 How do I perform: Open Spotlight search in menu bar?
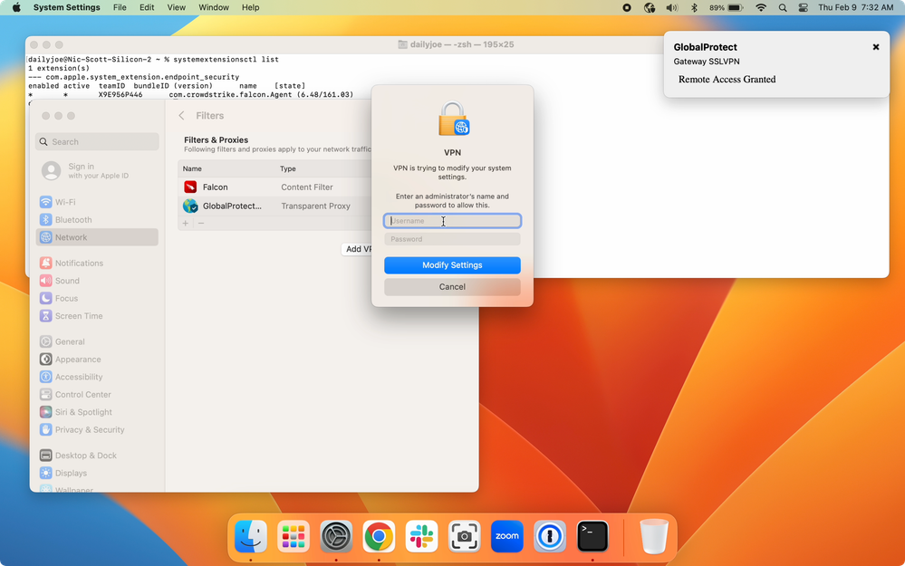[x=783, y=7]
